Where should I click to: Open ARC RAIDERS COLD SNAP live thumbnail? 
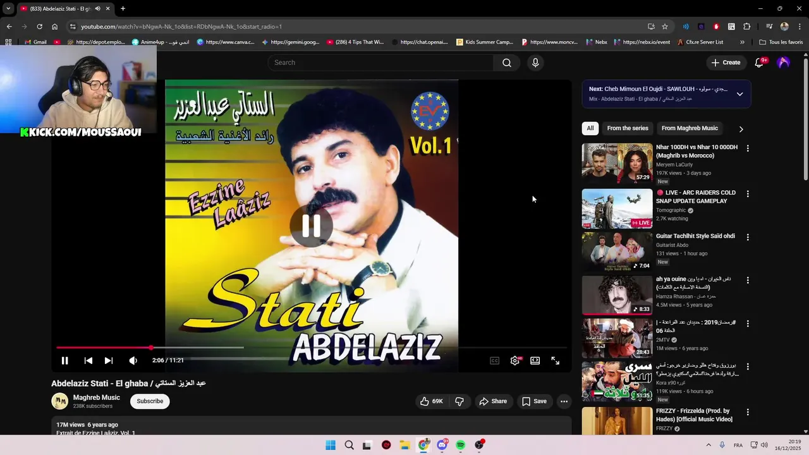[617, 209]
